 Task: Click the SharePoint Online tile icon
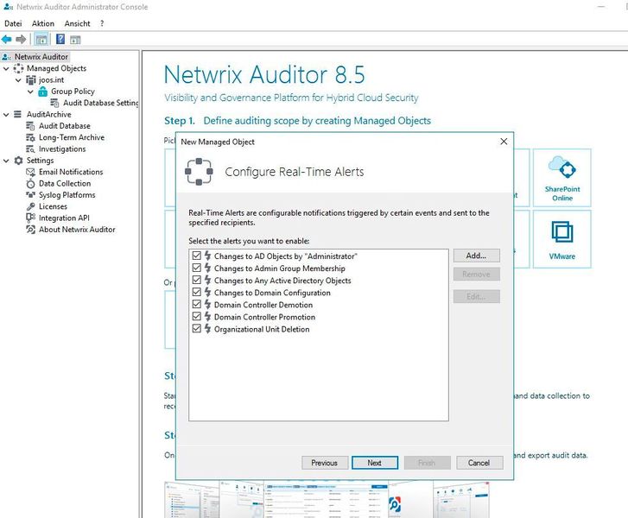tap(561, 167)
